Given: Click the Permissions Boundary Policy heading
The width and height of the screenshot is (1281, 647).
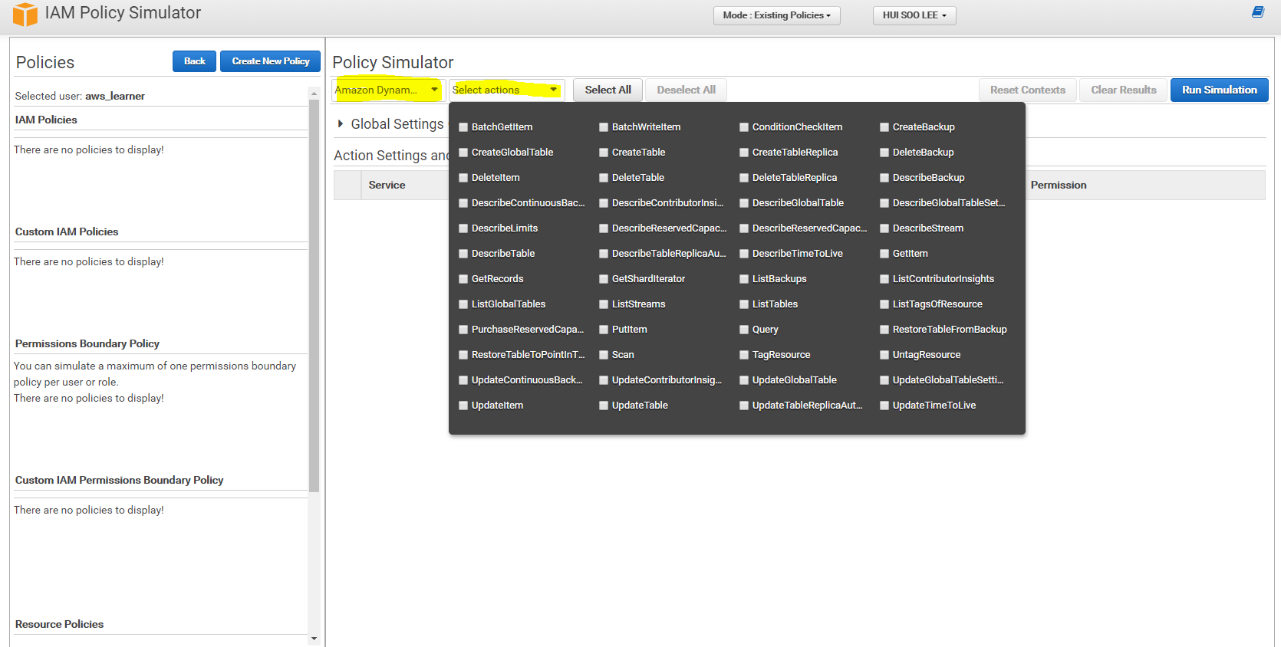Looking at the screenshot, I should click(87, 343).
